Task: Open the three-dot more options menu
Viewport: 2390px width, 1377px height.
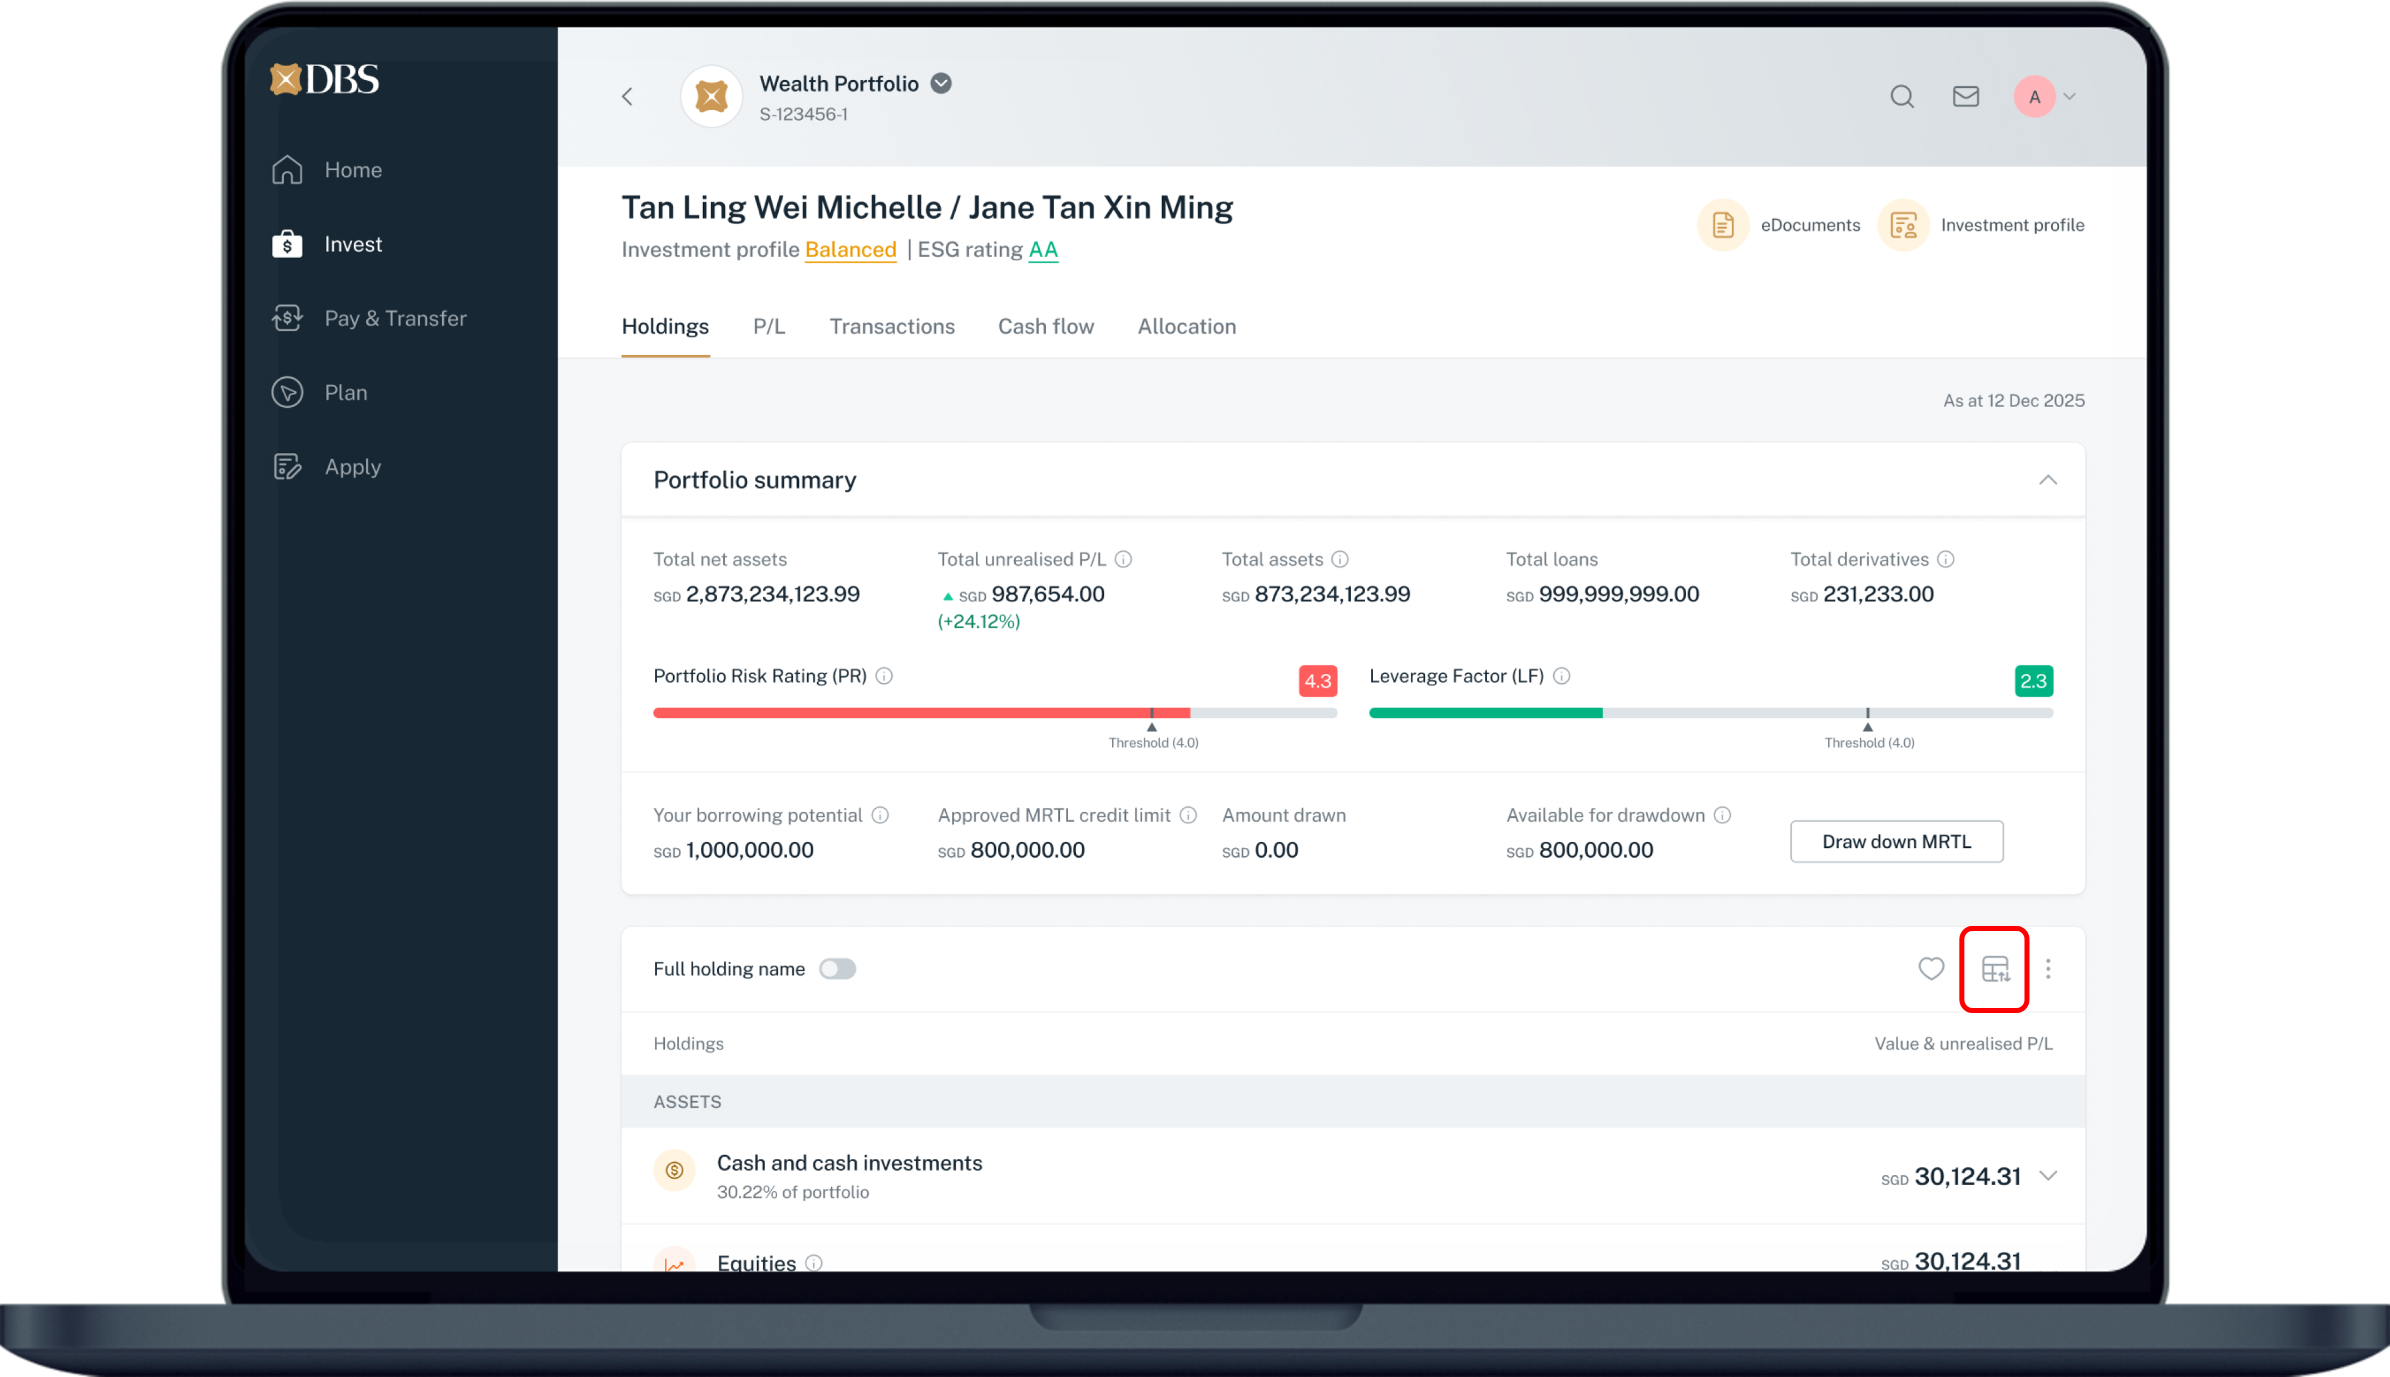Action: tap(2048, 969)
